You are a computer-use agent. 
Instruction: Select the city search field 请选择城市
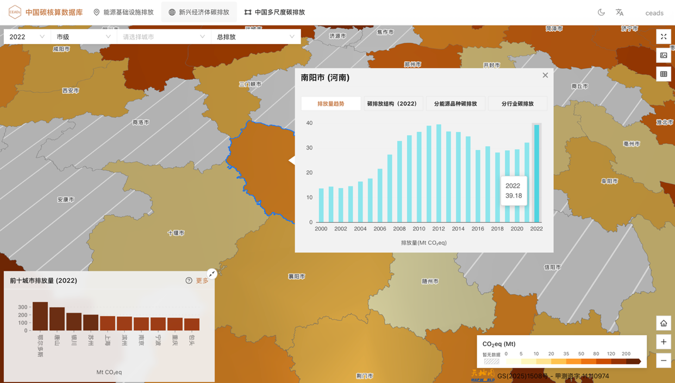click(164, 37)
